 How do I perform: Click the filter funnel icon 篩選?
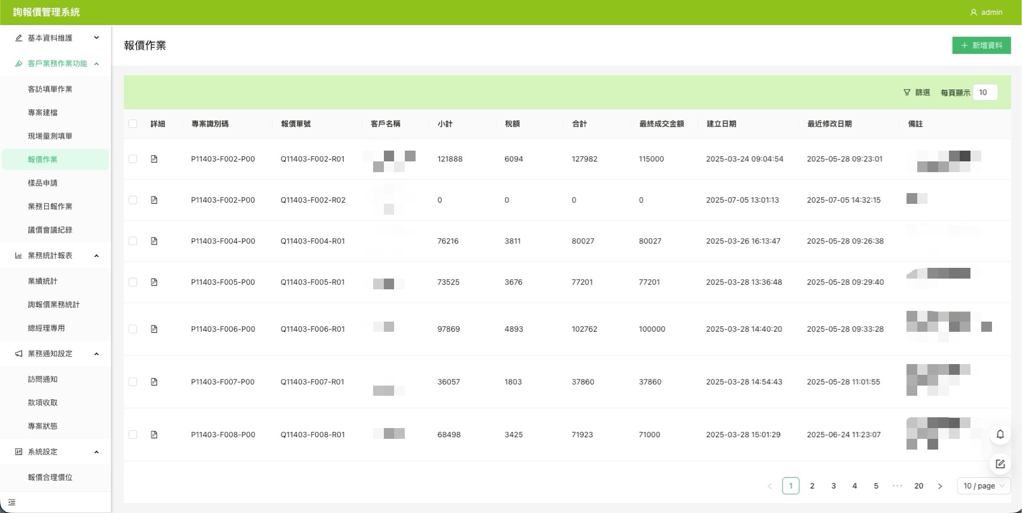[907, 92]
